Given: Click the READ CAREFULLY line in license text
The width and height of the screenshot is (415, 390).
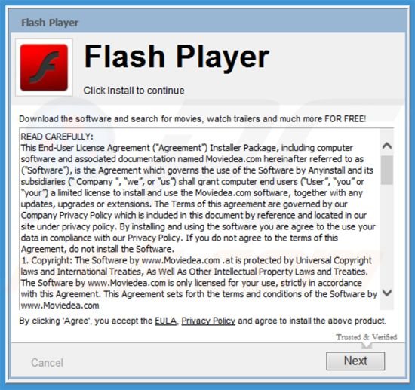Looking at the screenshot, I should 57,137.
